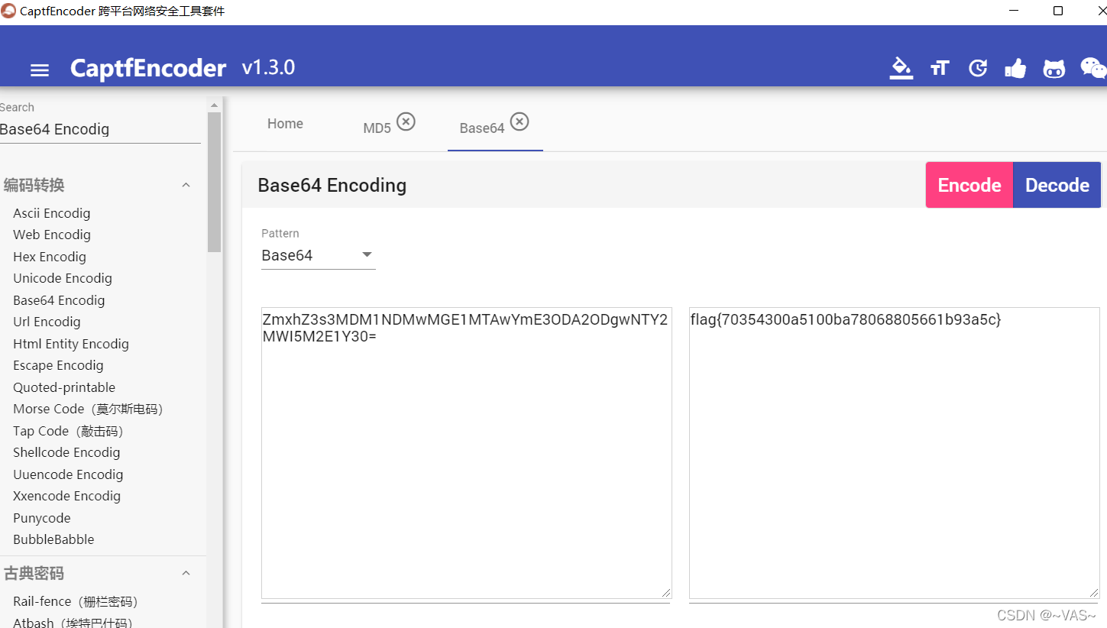
Task: Click the input text area resize handle
Action: pyautogui.click(x=666, y=593)
